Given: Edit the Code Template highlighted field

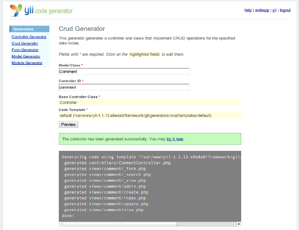Looking at the screenshot, I should coord(150,115).
